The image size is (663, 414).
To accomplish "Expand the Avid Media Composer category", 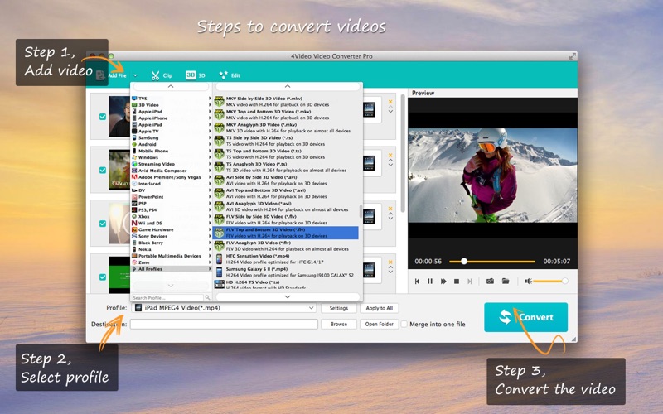I will point(172,171).
